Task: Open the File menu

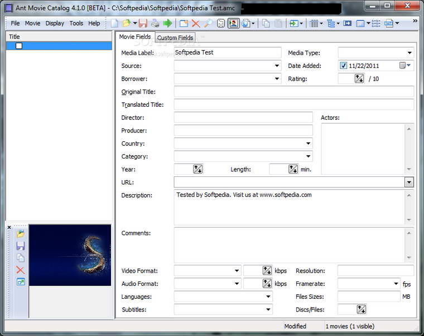Action: [15, 23]
